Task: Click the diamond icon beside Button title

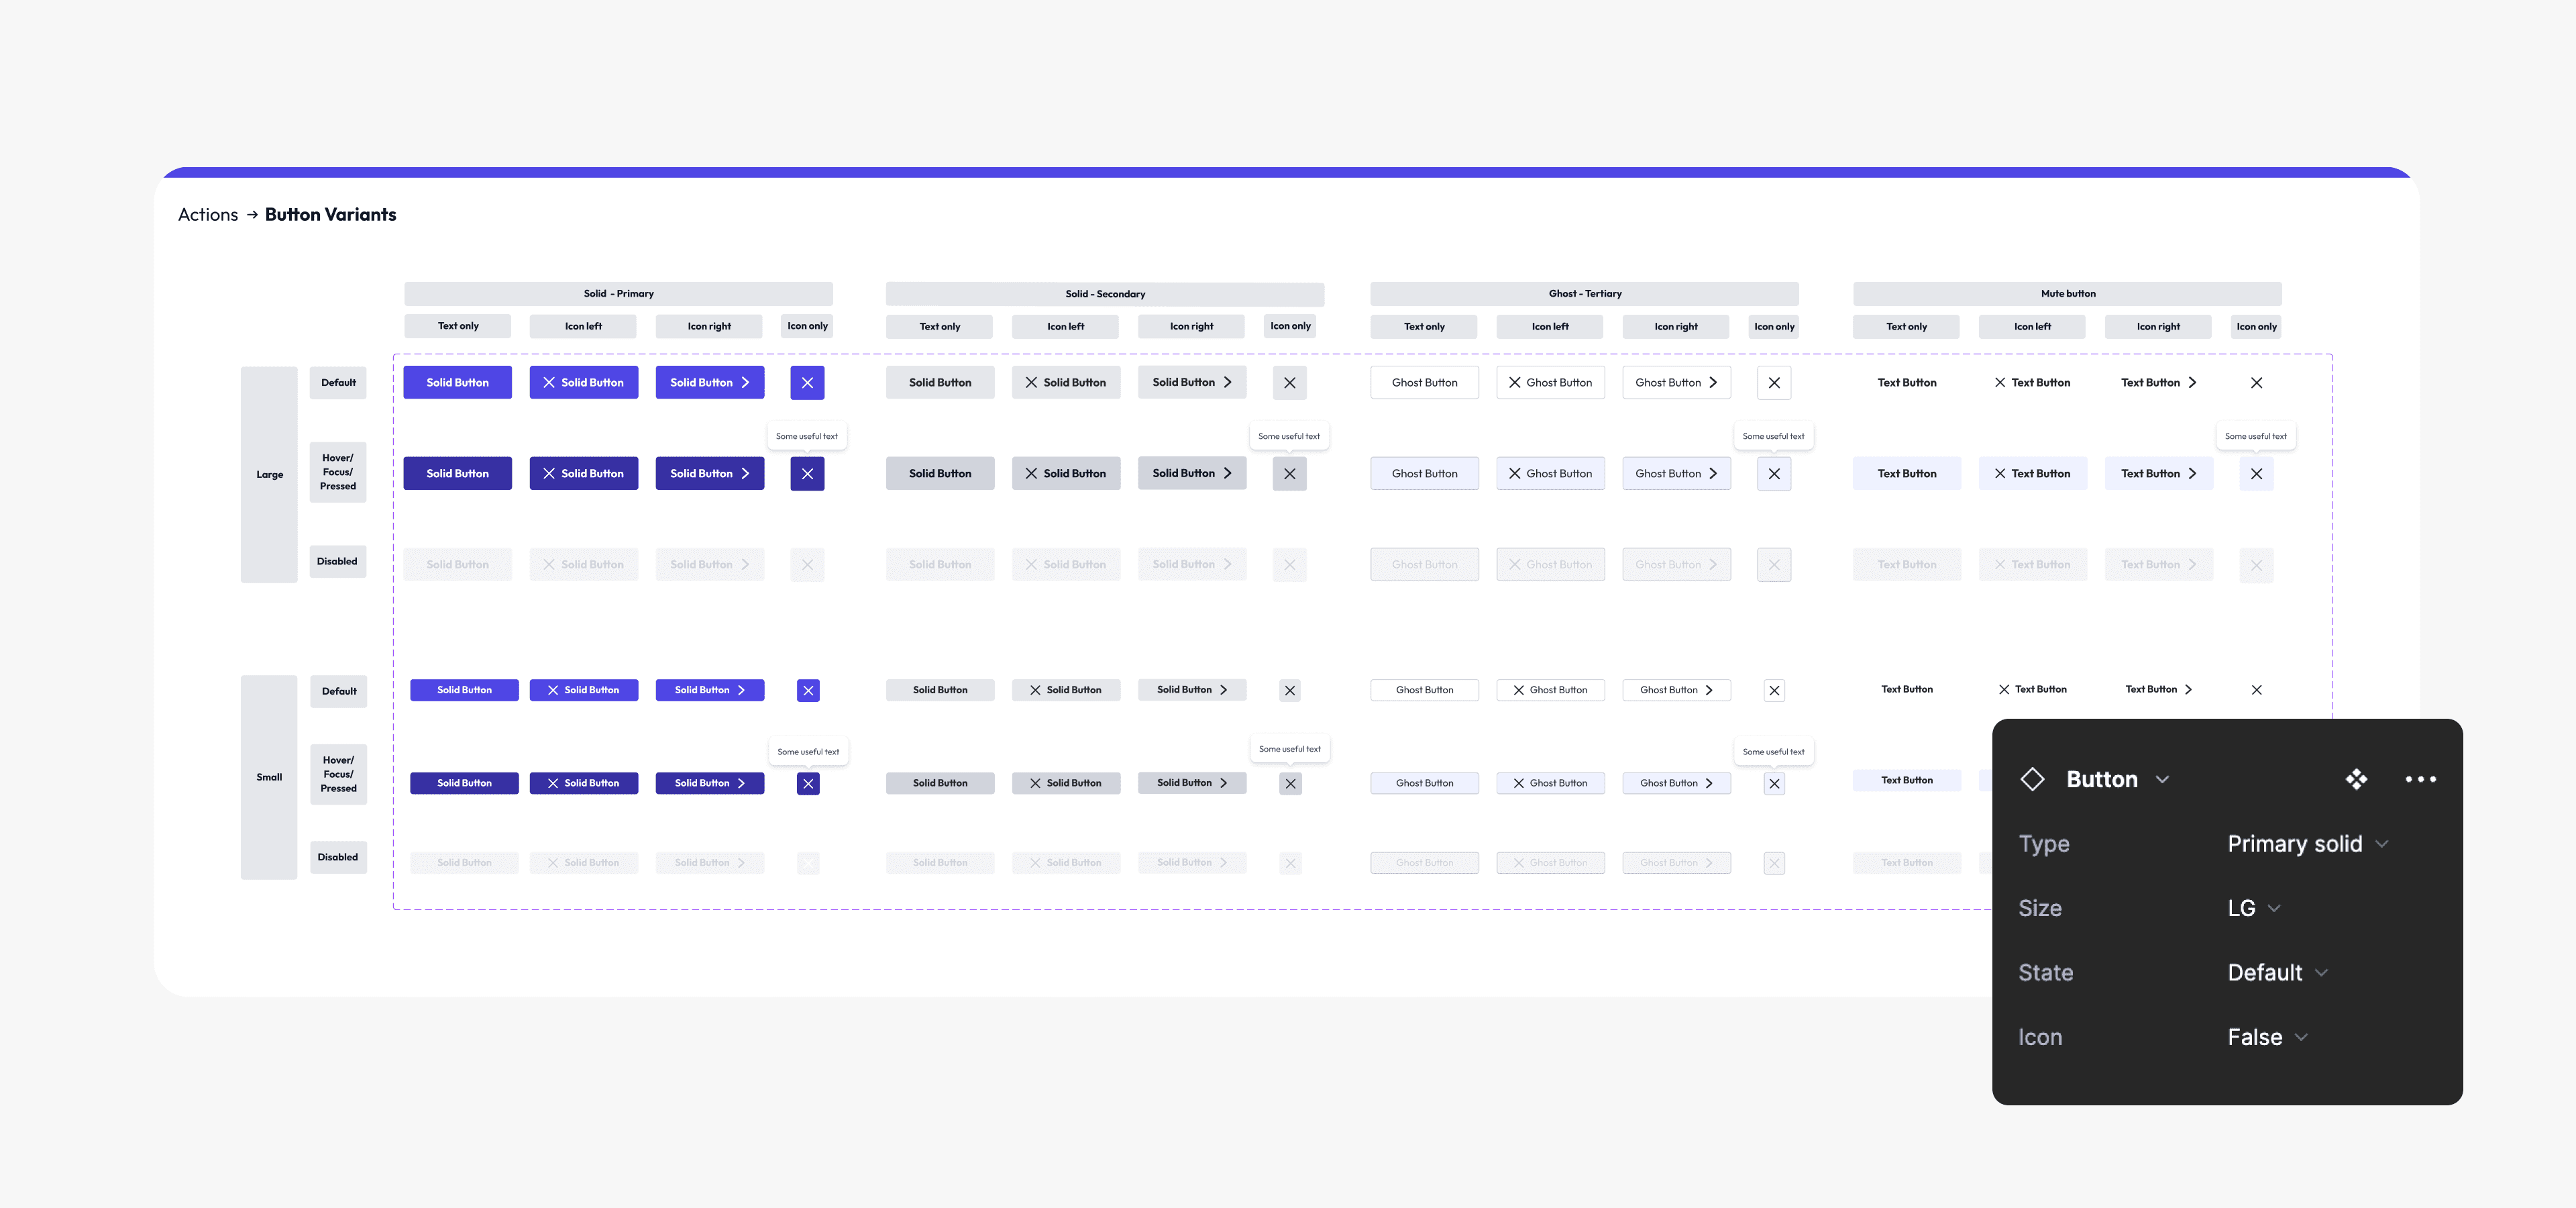Action: coord(2032,779)
